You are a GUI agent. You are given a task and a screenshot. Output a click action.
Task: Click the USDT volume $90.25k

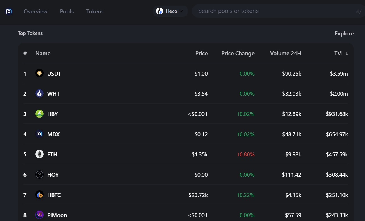click(x=292, y=74)
